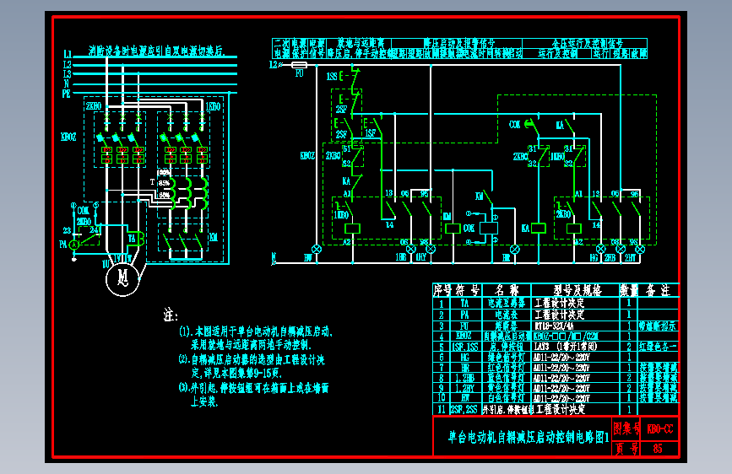Select the 1HB lamp label
Image resolution: width=732 pixels, height=474 pixels.
[x=400, y=257]
